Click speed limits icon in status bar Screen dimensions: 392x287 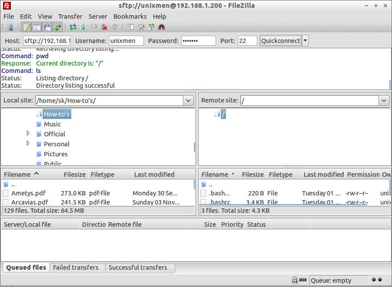pyautogui.click(x=303, y=280)
